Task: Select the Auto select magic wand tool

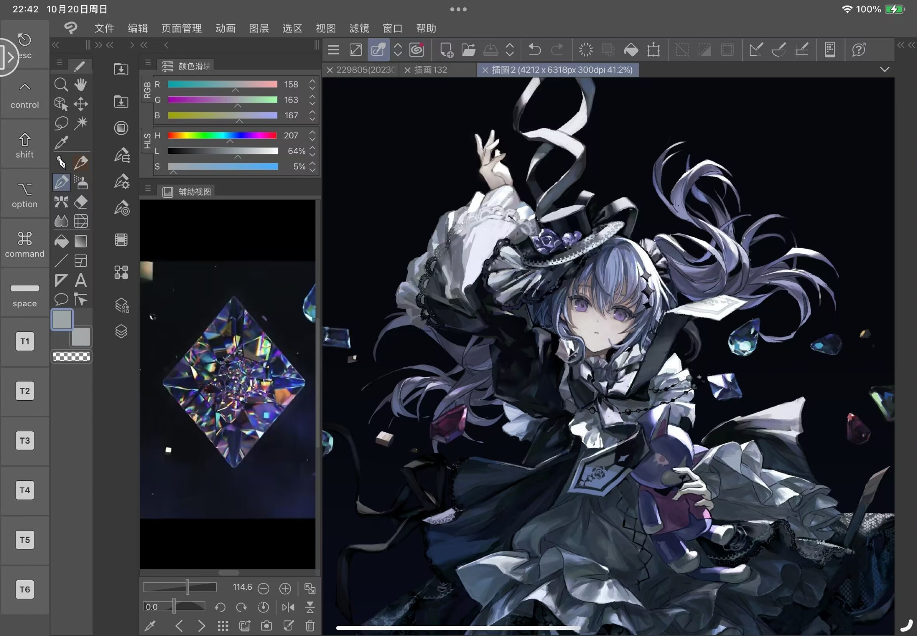Action: click(81, 123)
